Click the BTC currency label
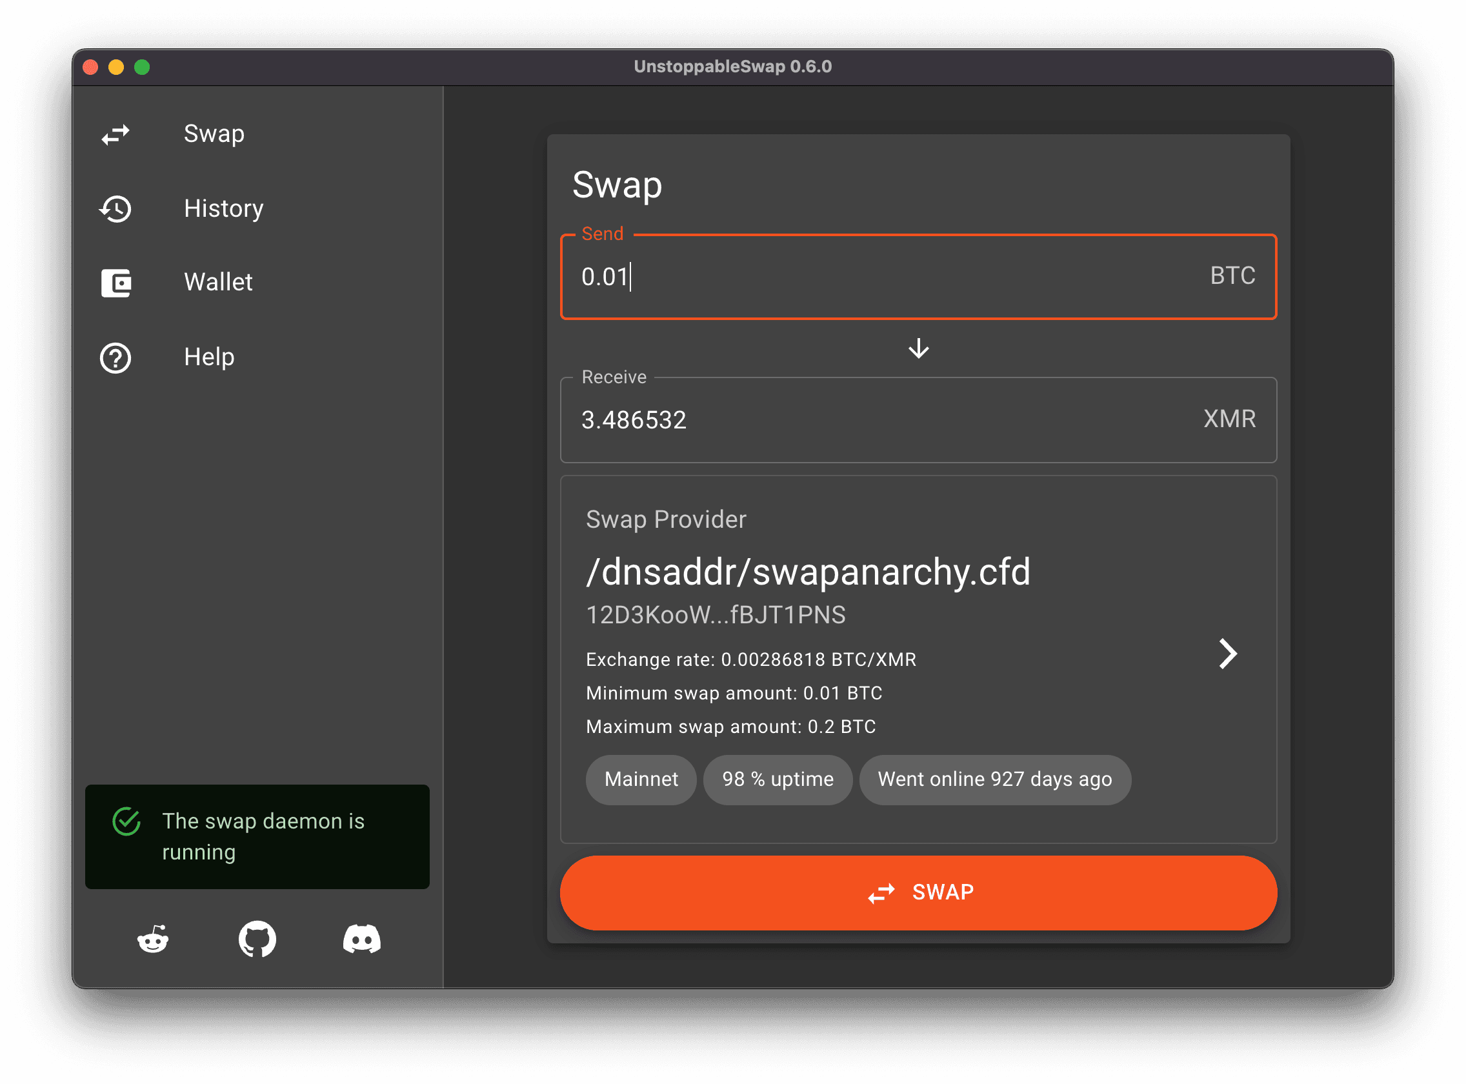Viewport: 1466px width, 1084px height. point(1232,276)
